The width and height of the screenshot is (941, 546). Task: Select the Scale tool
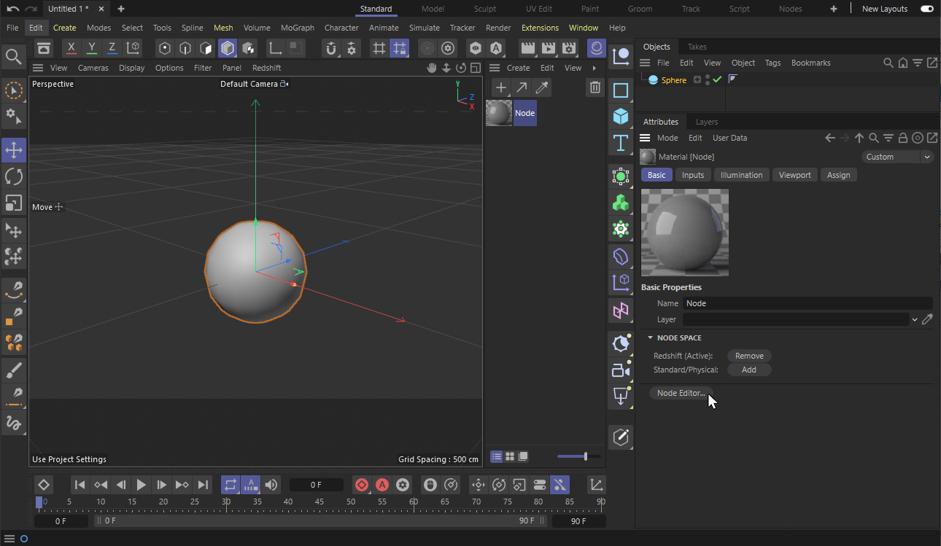[14, 202]
